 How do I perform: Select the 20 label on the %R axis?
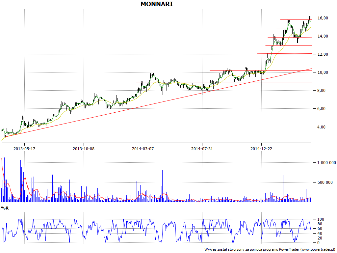[x=320, y=238]
